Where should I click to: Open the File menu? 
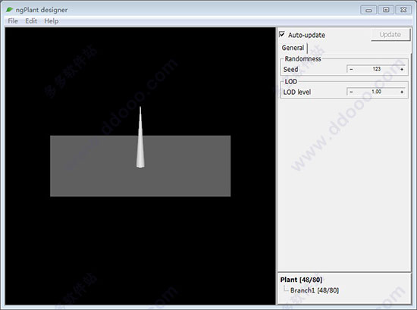click(x=13, y=21)
